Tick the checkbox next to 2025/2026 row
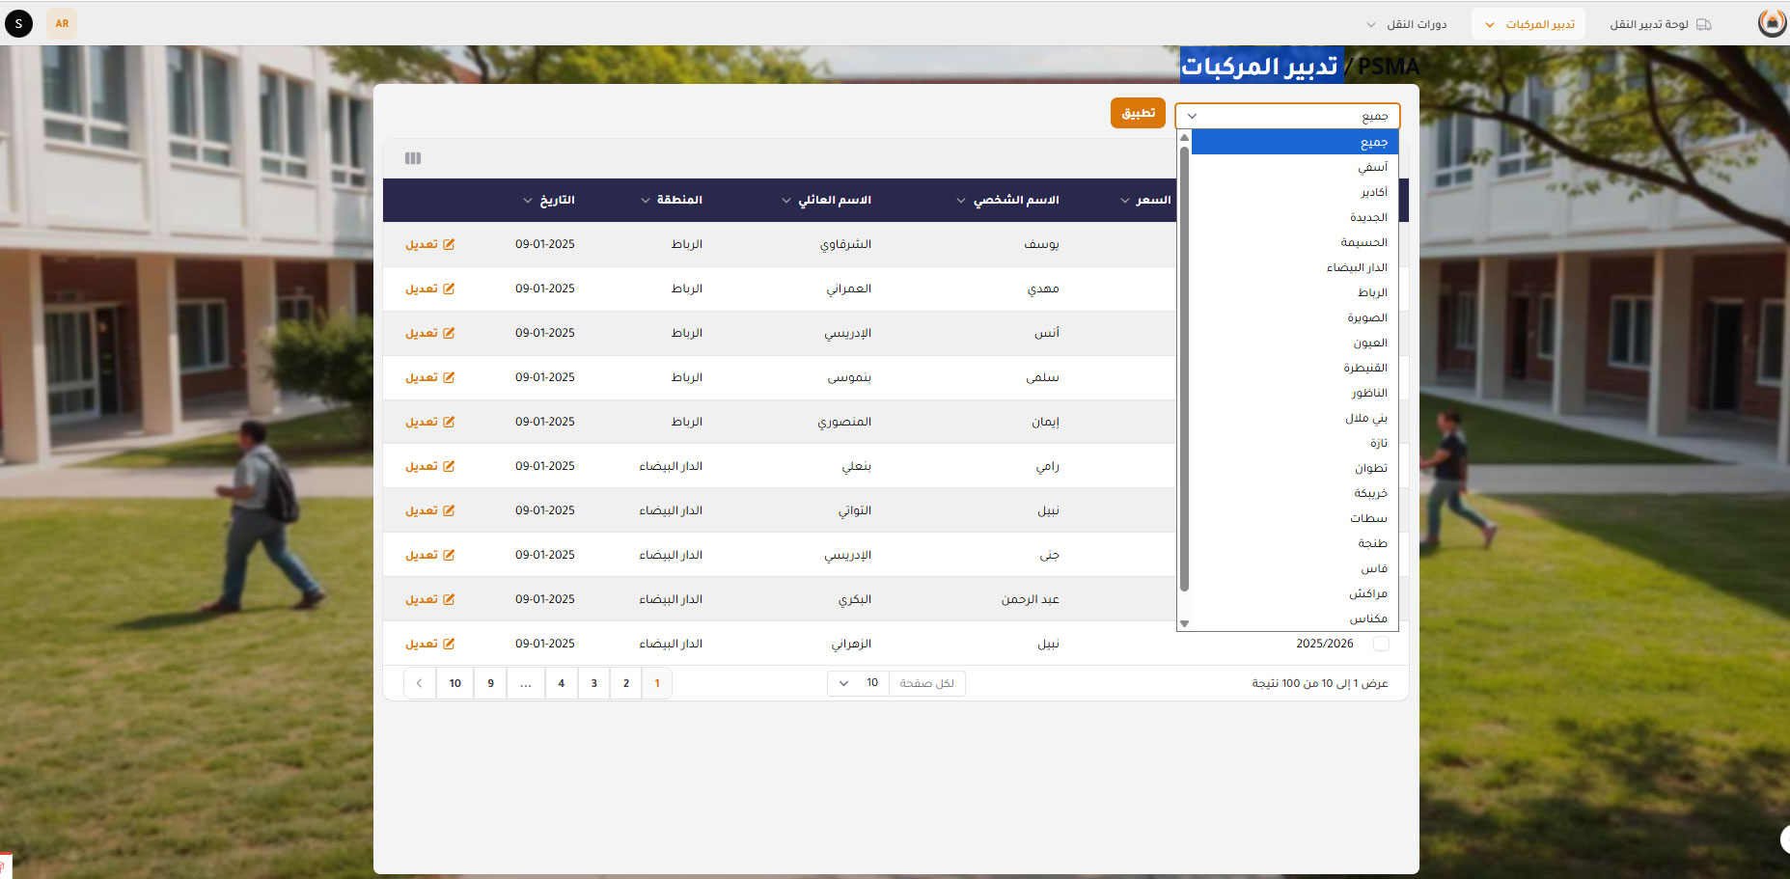The height and width of the screenshot is (879, 1790). [x=1381, y=644]
